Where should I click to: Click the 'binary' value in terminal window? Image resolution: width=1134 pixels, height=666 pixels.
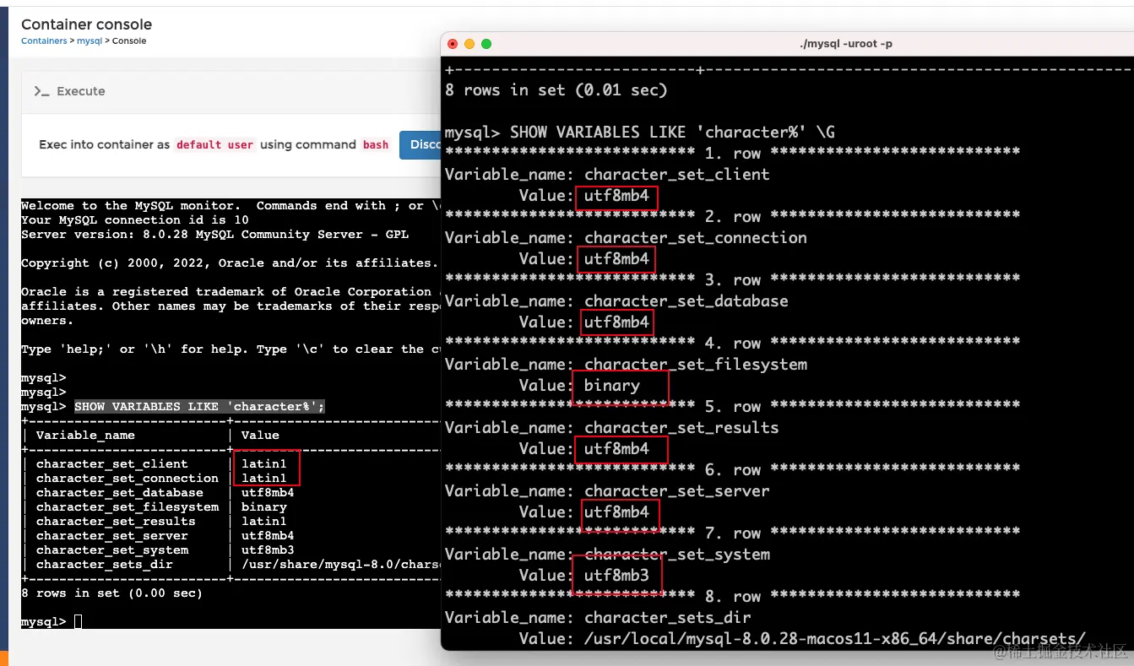[x=612, y=386]
